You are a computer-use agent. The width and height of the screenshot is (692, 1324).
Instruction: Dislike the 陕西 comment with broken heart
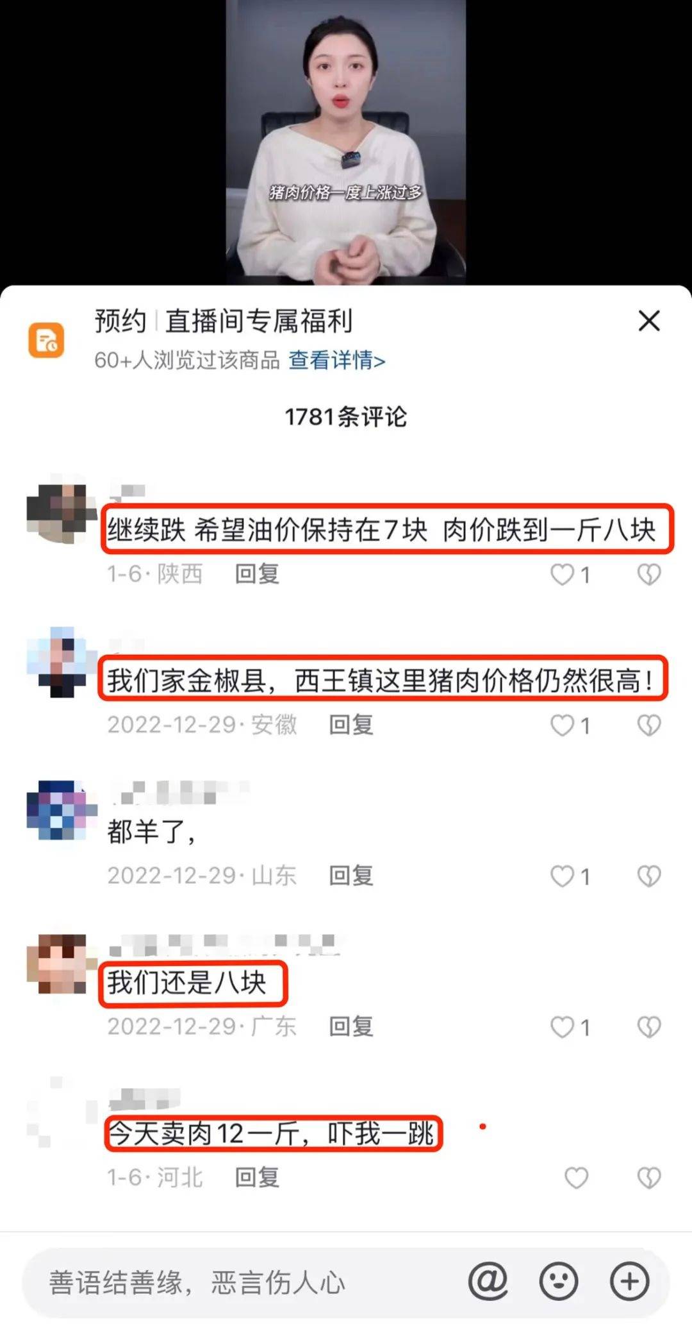[x=648, y=574]
